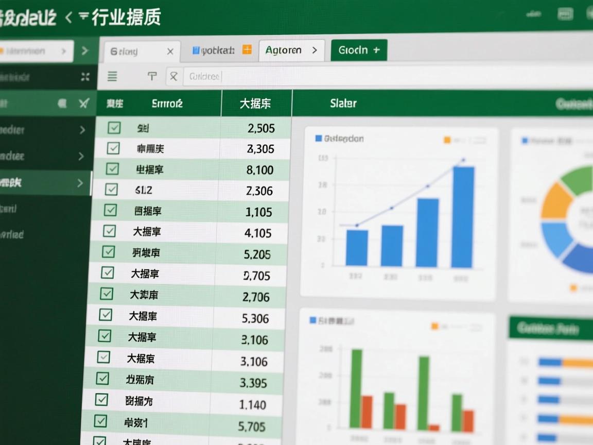
Task: Open the Agtoren dropdown chevron
Action: click(x=314, y=50)
